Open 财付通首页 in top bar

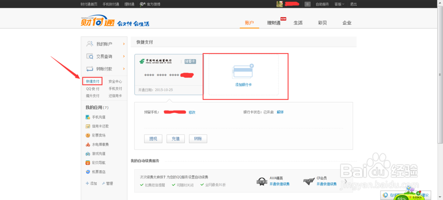point(89,4)
